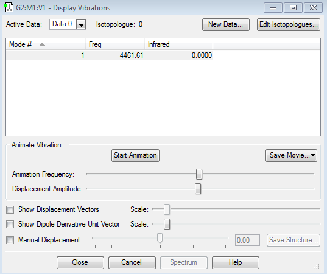Click the Mode # sort arrow icon
Screen dimensions: 327x274
pyautogui.click(x=42, y=44)
